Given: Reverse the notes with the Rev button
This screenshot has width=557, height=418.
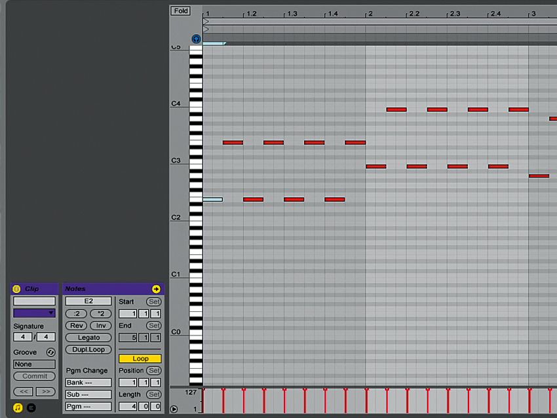Looking at the screenshot, I should tap(75, 326).
